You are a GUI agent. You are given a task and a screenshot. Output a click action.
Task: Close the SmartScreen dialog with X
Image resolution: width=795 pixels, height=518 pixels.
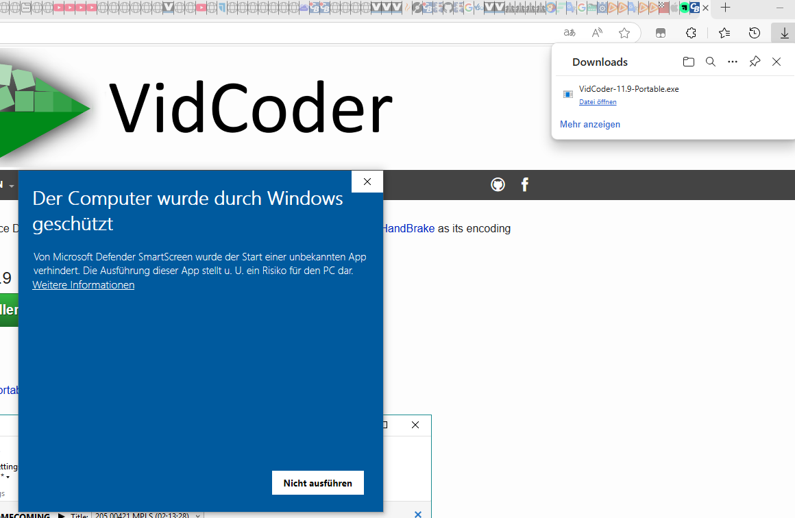click(x=367, y=182)
